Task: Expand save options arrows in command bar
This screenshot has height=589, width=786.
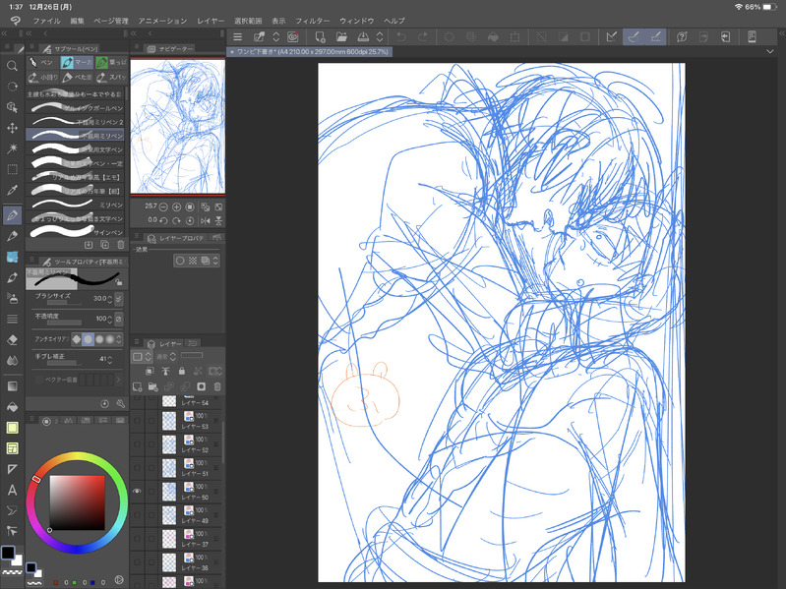Action: click(x=380, y=37)
